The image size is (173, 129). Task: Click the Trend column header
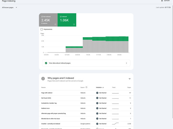coord(114,87)
